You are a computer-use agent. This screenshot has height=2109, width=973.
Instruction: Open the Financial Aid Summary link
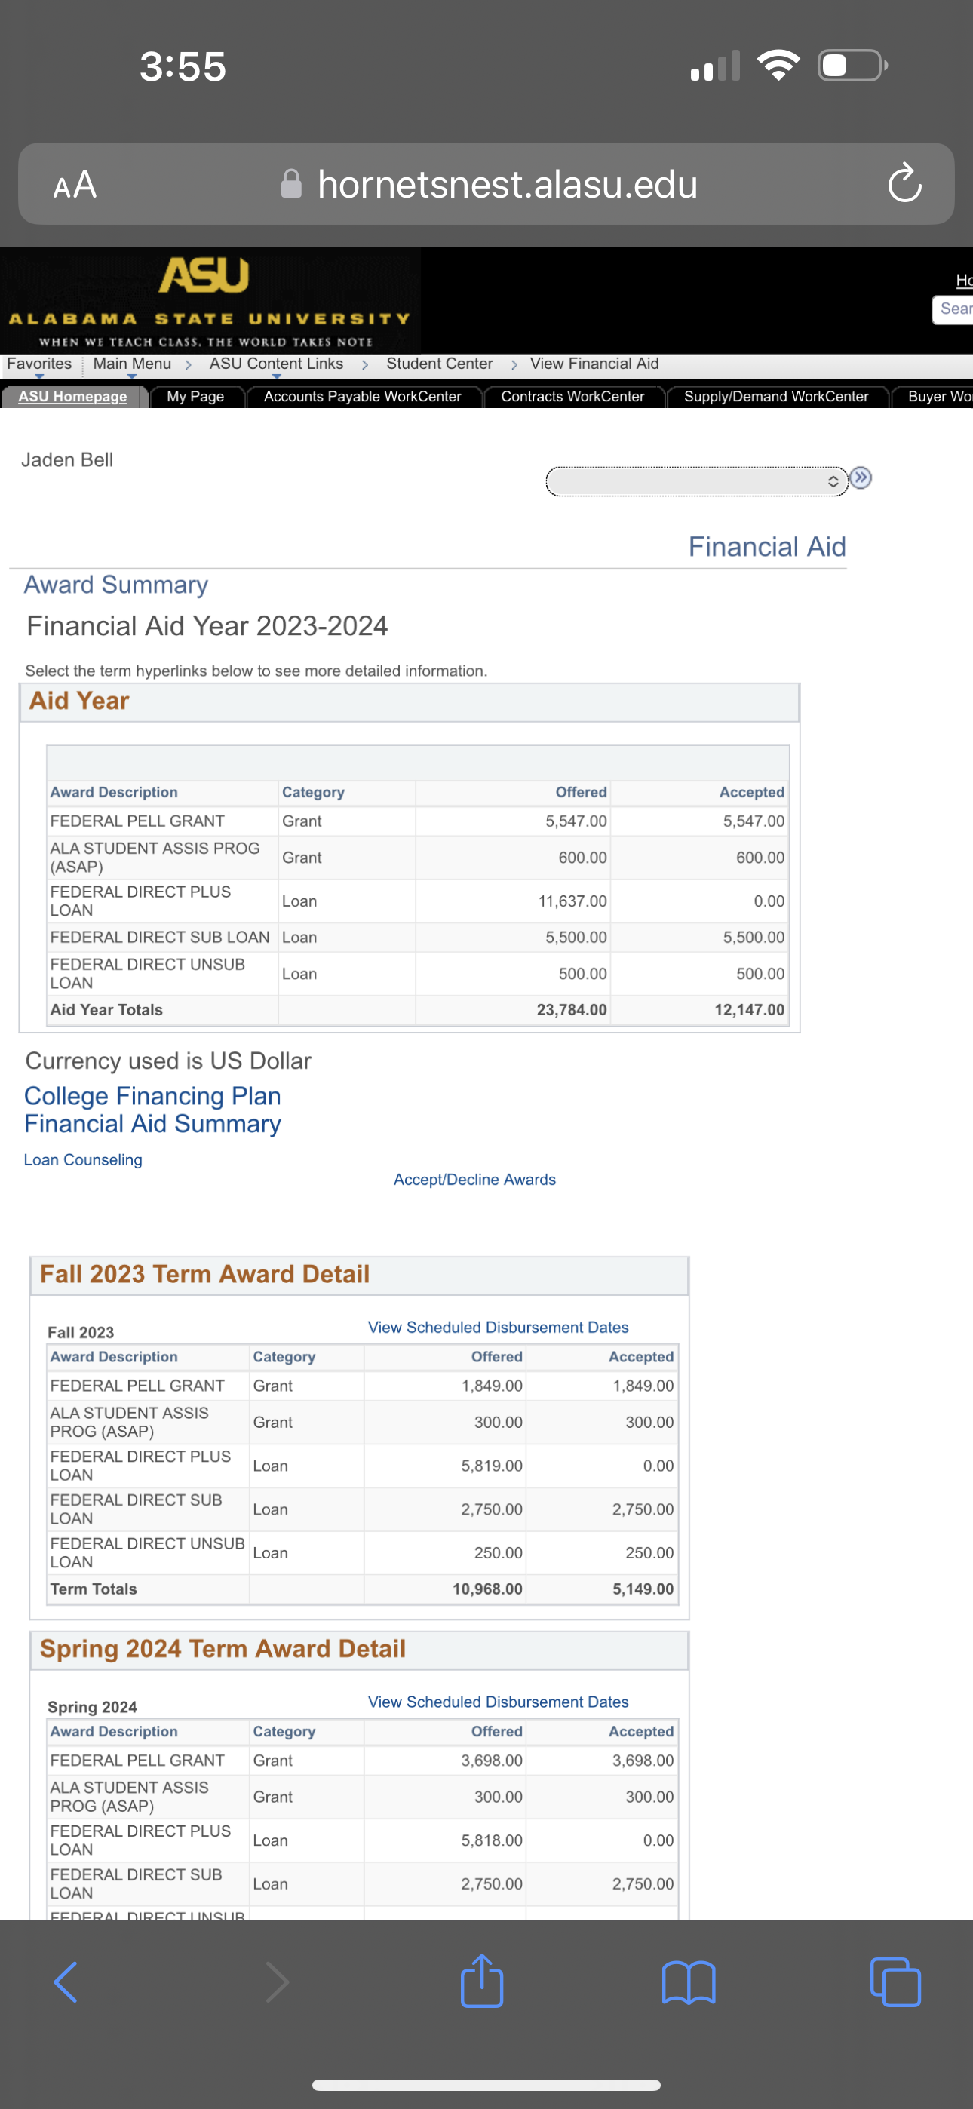pyautogui.click(x=152, y=1123)
